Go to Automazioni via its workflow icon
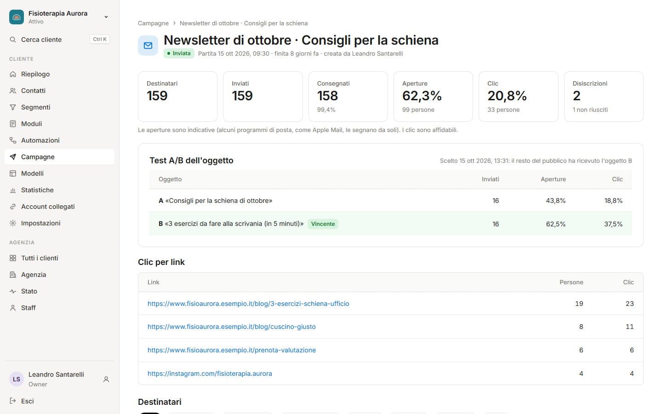Screen dimensions: 662x414 click(x=13, y=140)
